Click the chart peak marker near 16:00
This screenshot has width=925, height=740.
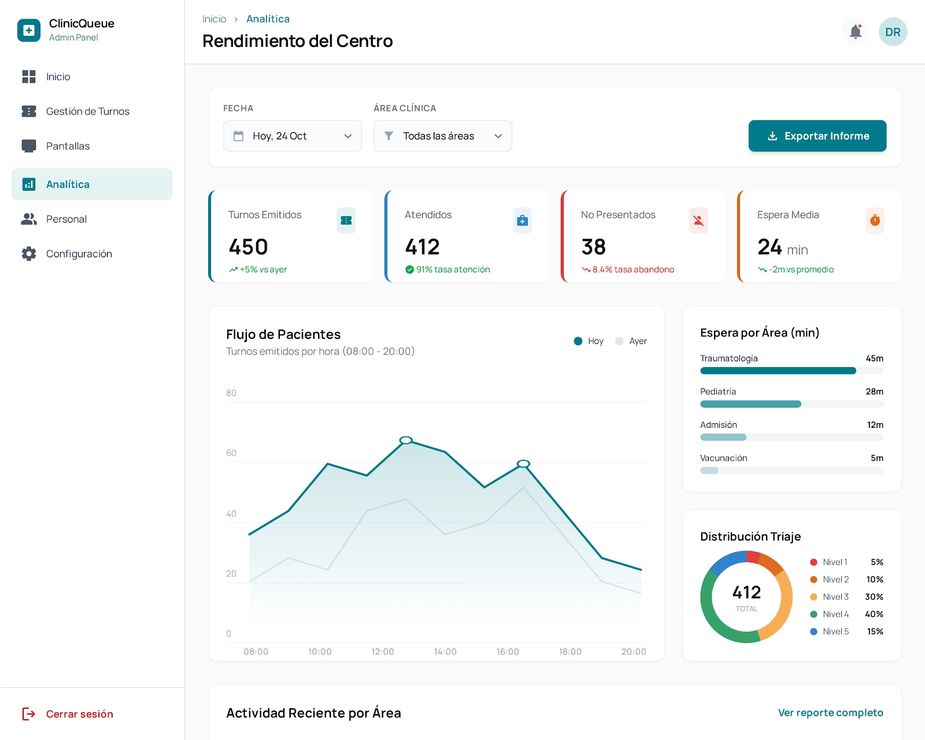524,464
